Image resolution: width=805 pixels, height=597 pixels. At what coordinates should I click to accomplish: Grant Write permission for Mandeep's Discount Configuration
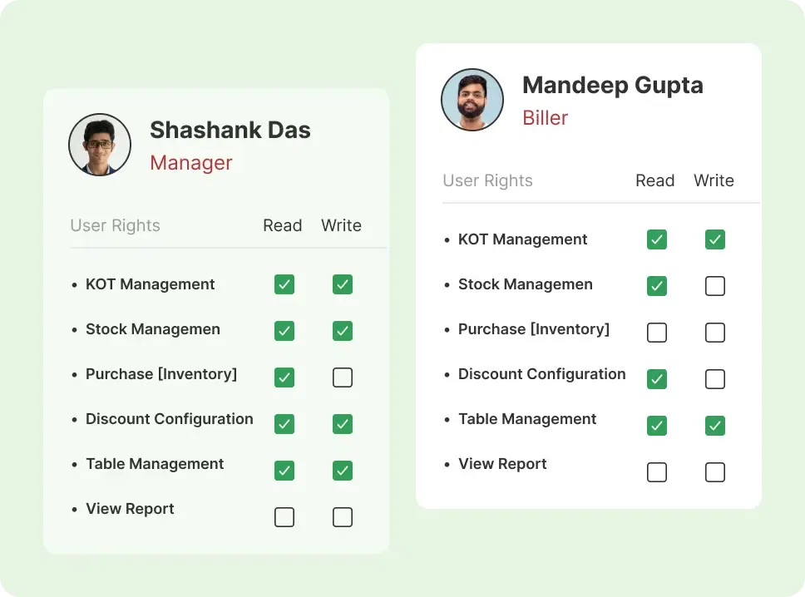click(714, 379)
